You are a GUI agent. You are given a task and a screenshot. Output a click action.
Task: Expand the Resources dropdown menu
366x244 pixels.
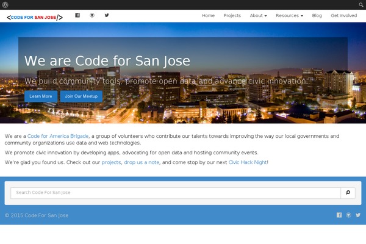coord(289,16)
